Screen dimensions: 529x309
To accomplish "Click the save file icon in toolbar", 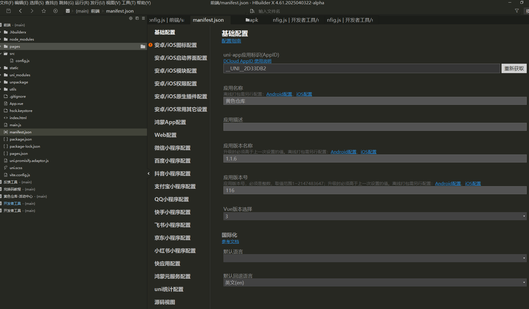I will pos(9,11).
